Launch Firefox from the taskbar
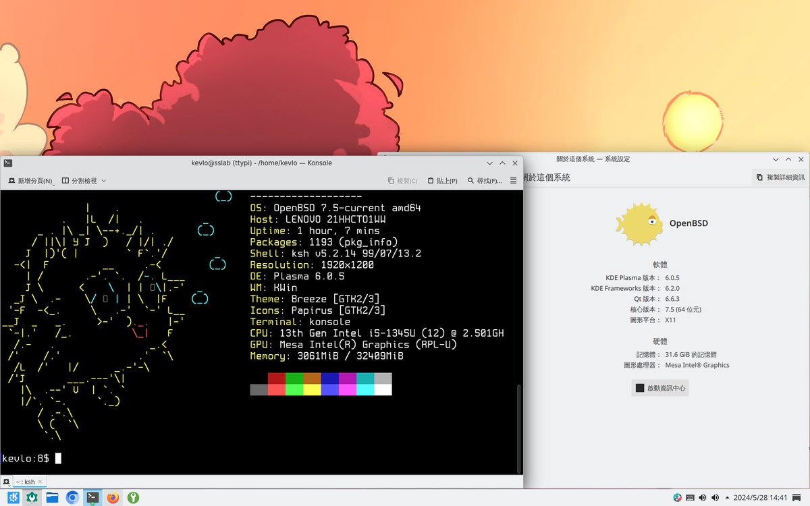 point(113,497)
